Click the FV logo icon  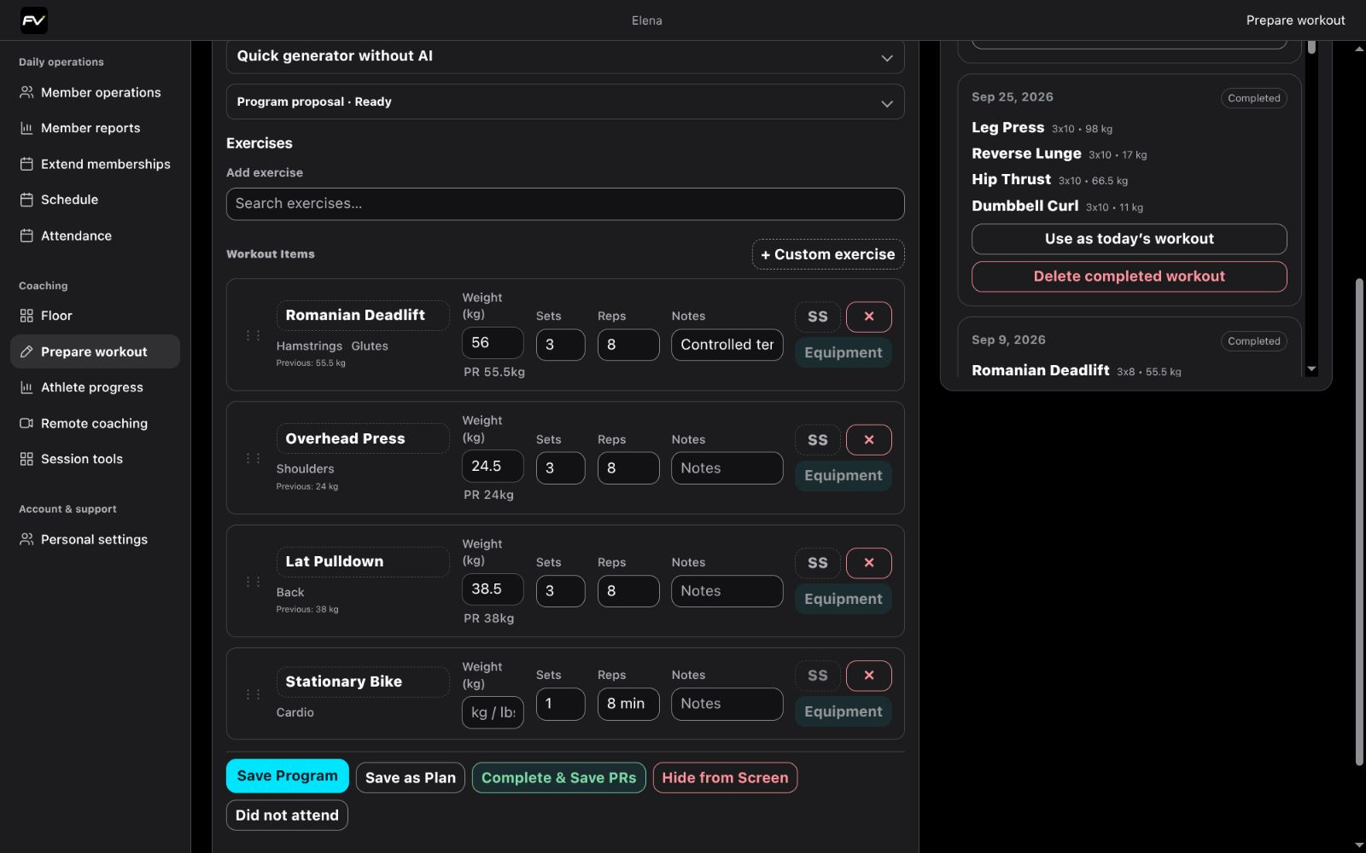click(x=34, y=20)
